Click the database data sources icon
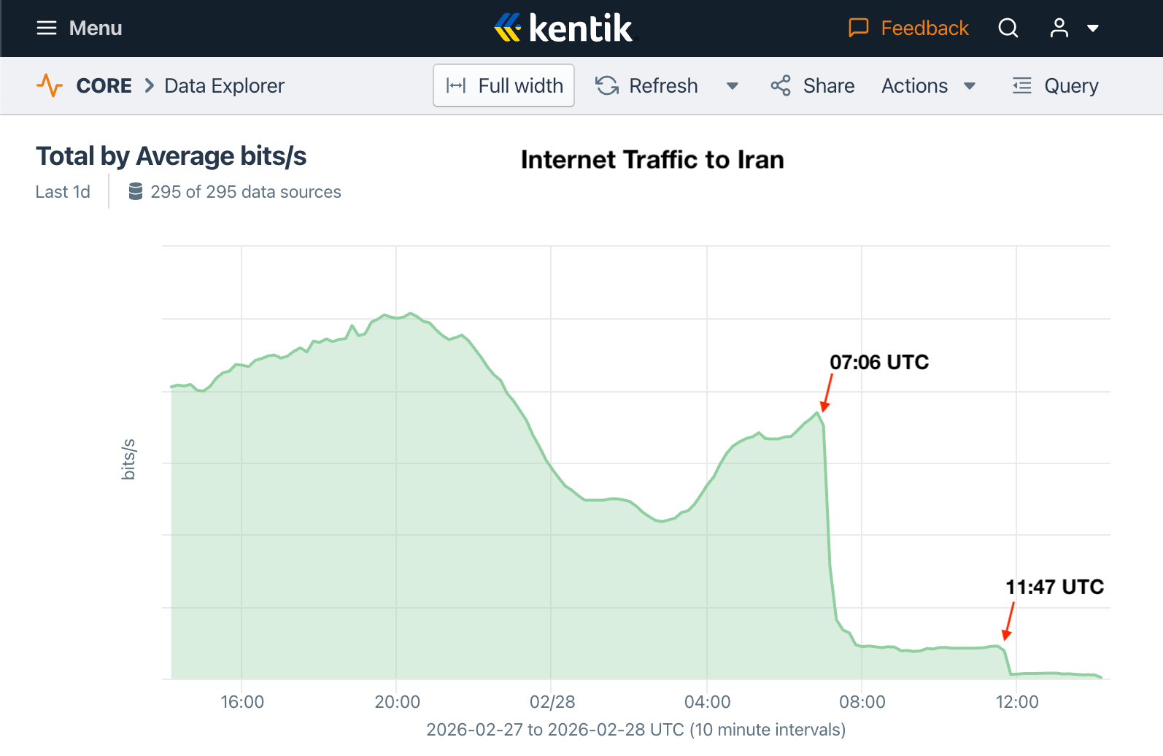This screenshot has height=756, width=1163. coord(136,192)
